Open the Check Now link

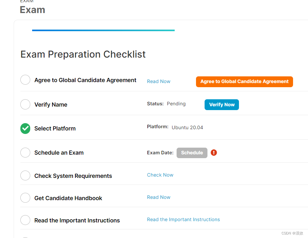click(x=160, y=175)
